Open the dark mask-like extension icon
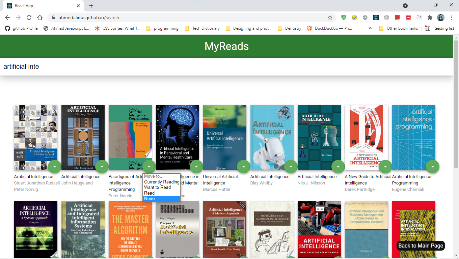 (x=365, y=18)
